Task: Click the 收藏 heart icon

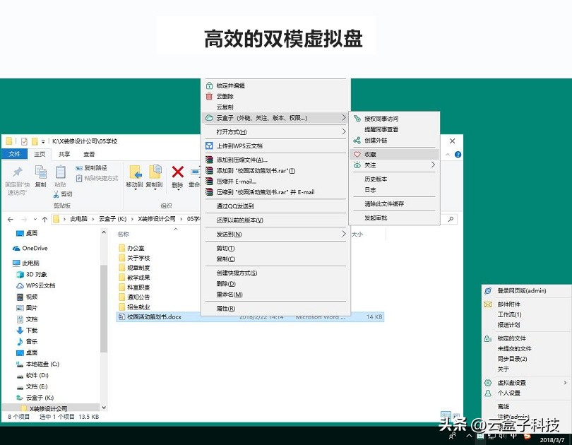Action: click(356, 154)
